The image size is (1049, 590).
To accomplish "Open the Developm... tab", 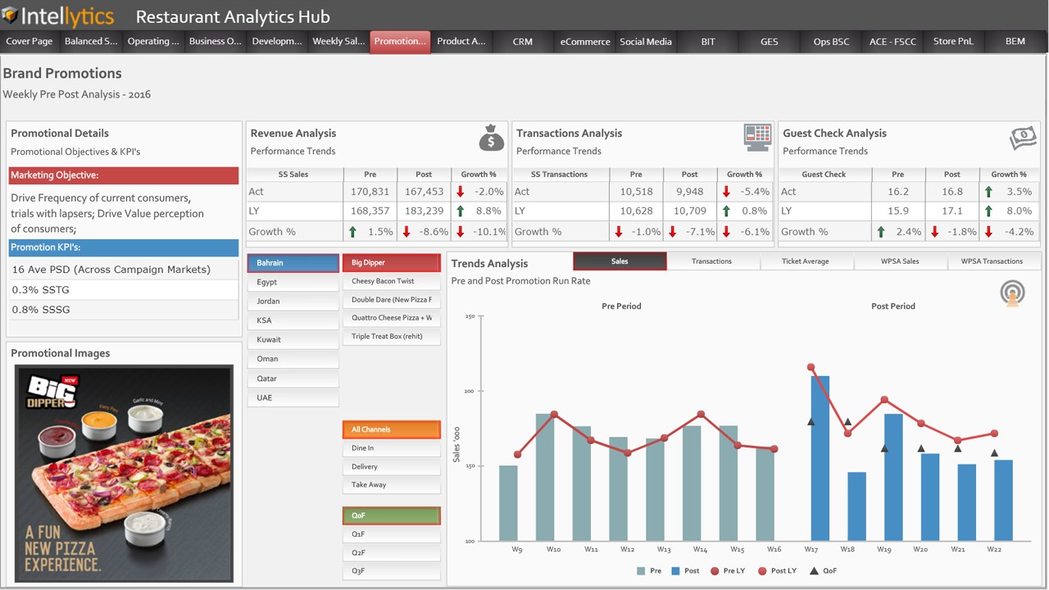I will (x=277, y=42).
